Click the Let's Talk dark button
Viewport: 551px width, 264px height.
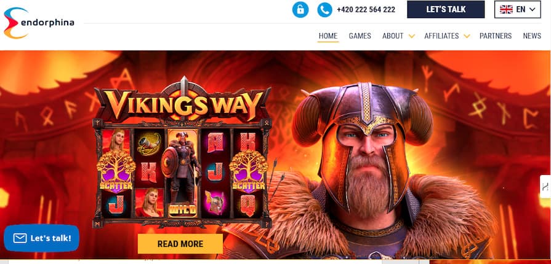tap(446, 9)
